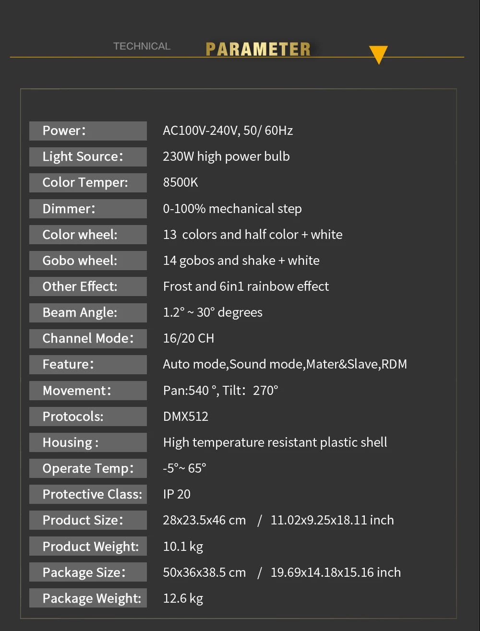The width and height of the screenshot is (480, 631).
Task: Click the 8500K color temperature value
Action: (x=180, y=182)
